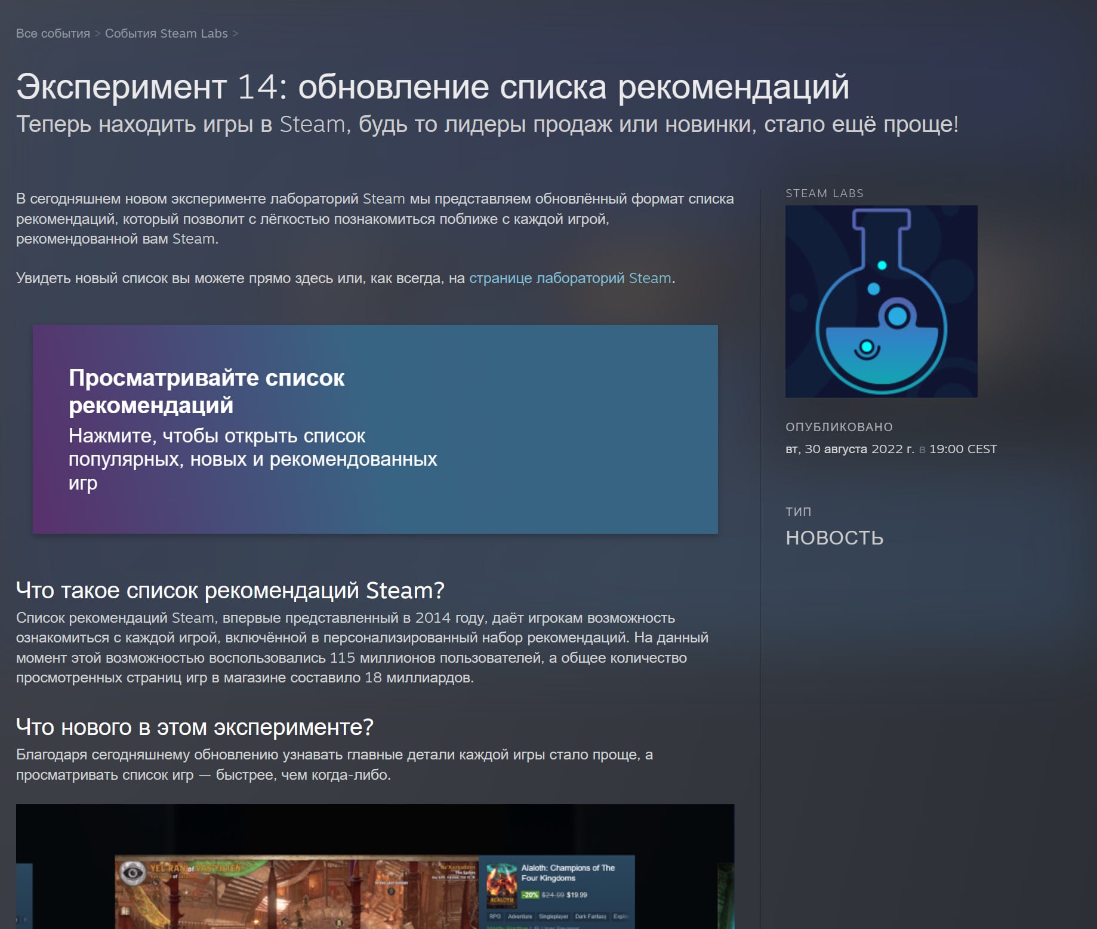The width and height of the screenshot is (1097, 929).
Task: Click the date "вт, 30 августа 2022 г."
Action: click(x=849, y=449)
